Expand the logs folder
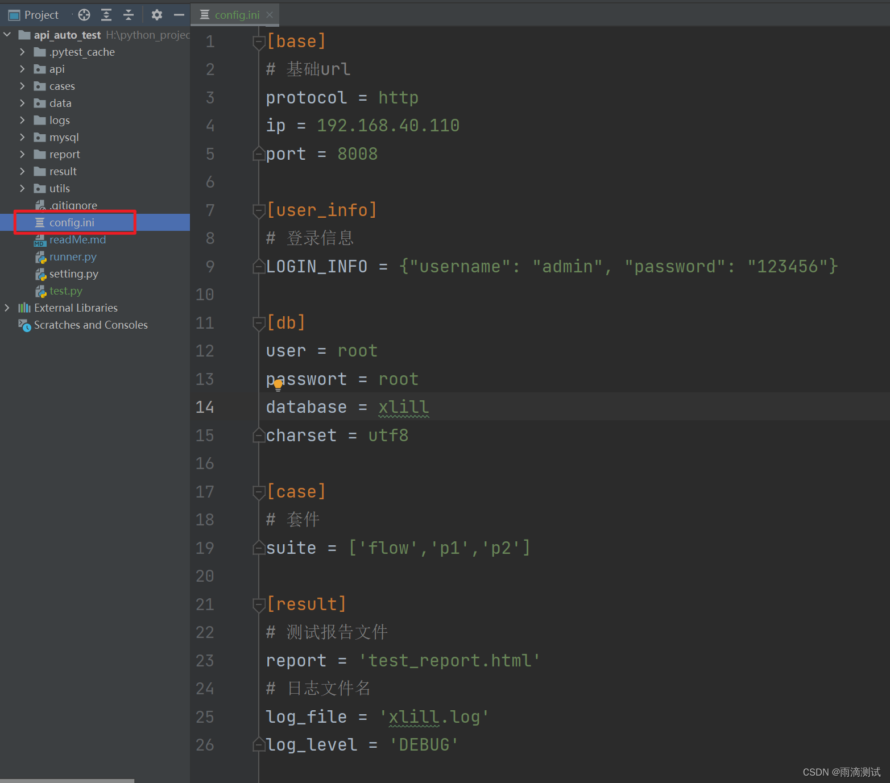890x783 pixels. click(22, 120)
